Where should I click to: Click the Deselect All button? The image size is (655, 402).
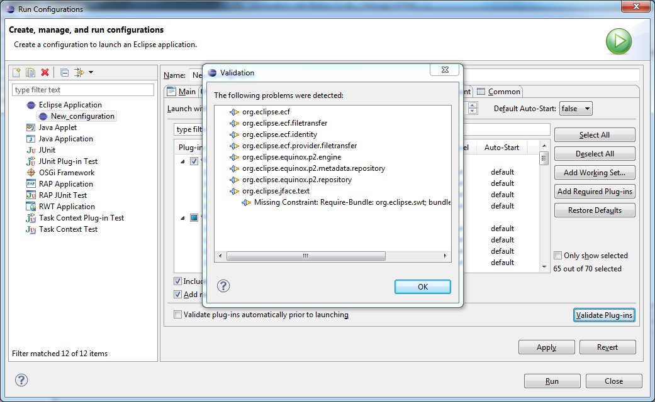point(595,154)
